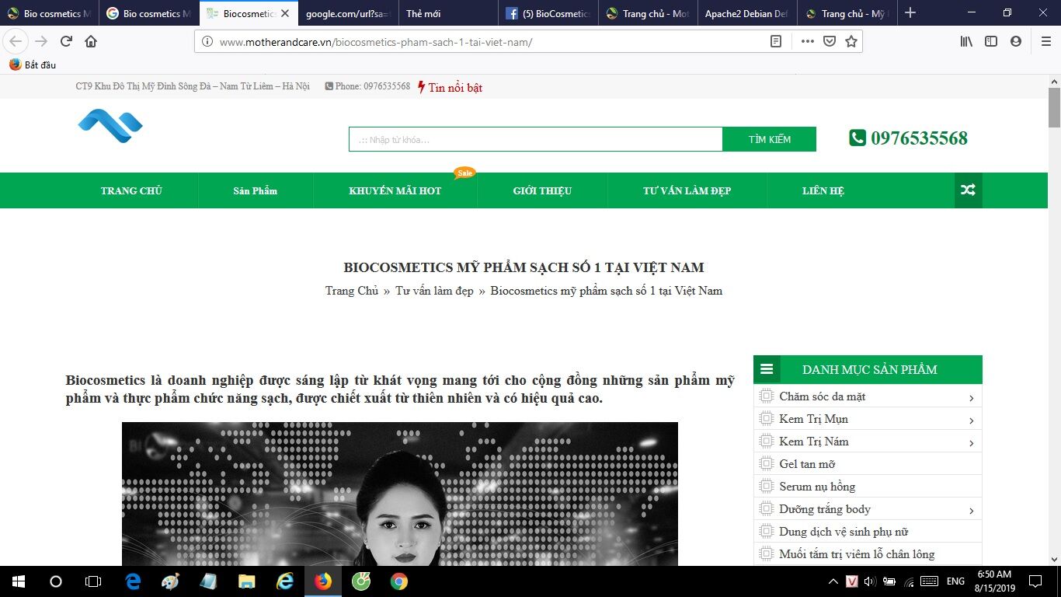Viewport: 1061px width, 597px height.
Task: Click Tư vấn làm đẹp breadcrumb link
Action: click(434, 291)
